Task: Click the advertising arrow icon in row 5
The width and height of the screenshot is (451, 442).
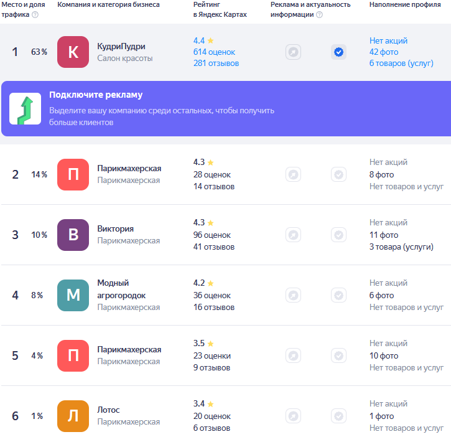Action: (x=294, y=356)
